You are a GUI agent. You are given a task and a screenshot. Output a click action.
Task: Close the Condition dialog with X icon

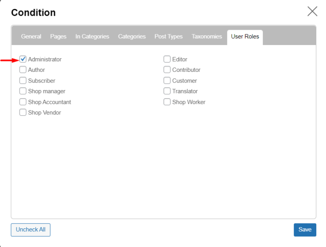(x=312, y=11)
